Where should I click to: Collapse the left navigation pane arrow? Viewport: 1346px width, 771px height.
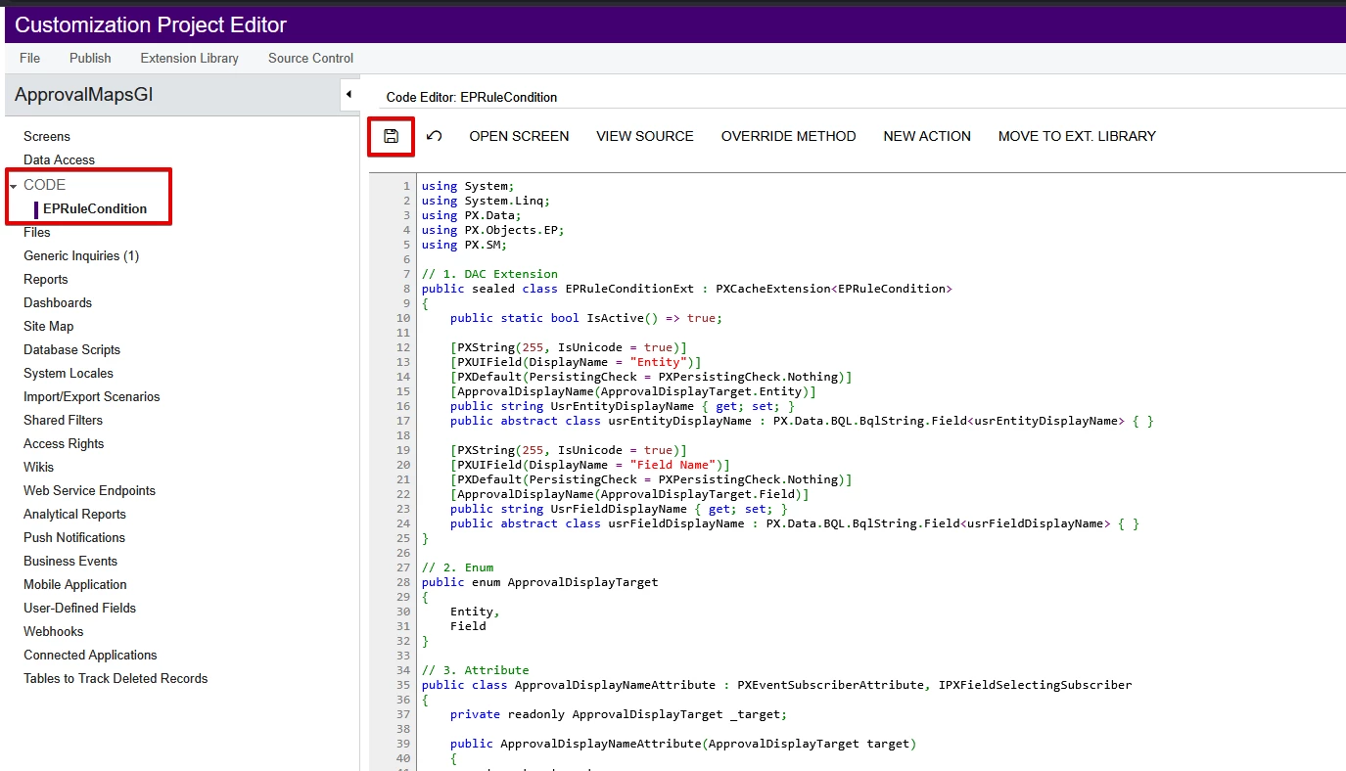pos(348,95)
